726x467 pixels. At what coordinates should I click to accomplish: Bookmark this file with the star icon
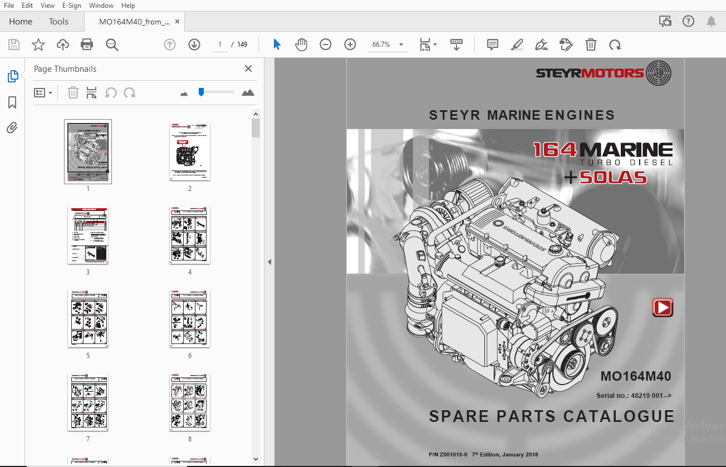38,45
